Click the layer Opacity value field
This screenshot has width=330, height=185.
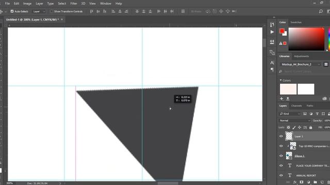[x=327, y=121]
